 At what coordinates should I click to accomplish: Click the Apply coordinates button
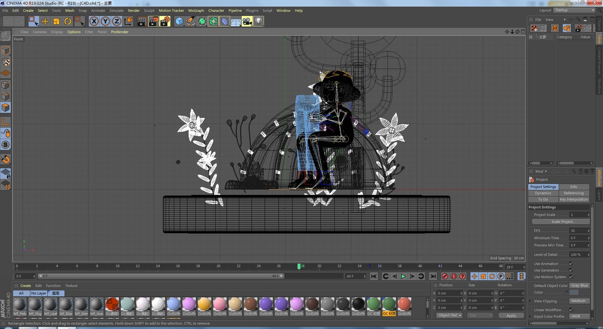pyautogui.click(x=511, y=316)
